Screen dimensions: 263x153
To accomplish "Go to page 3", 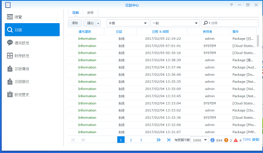I will click(x=141, y=140).
